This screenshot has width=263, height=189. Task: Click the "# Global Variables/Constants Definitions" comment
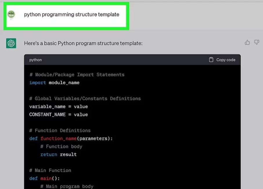(x=85, y=99)
